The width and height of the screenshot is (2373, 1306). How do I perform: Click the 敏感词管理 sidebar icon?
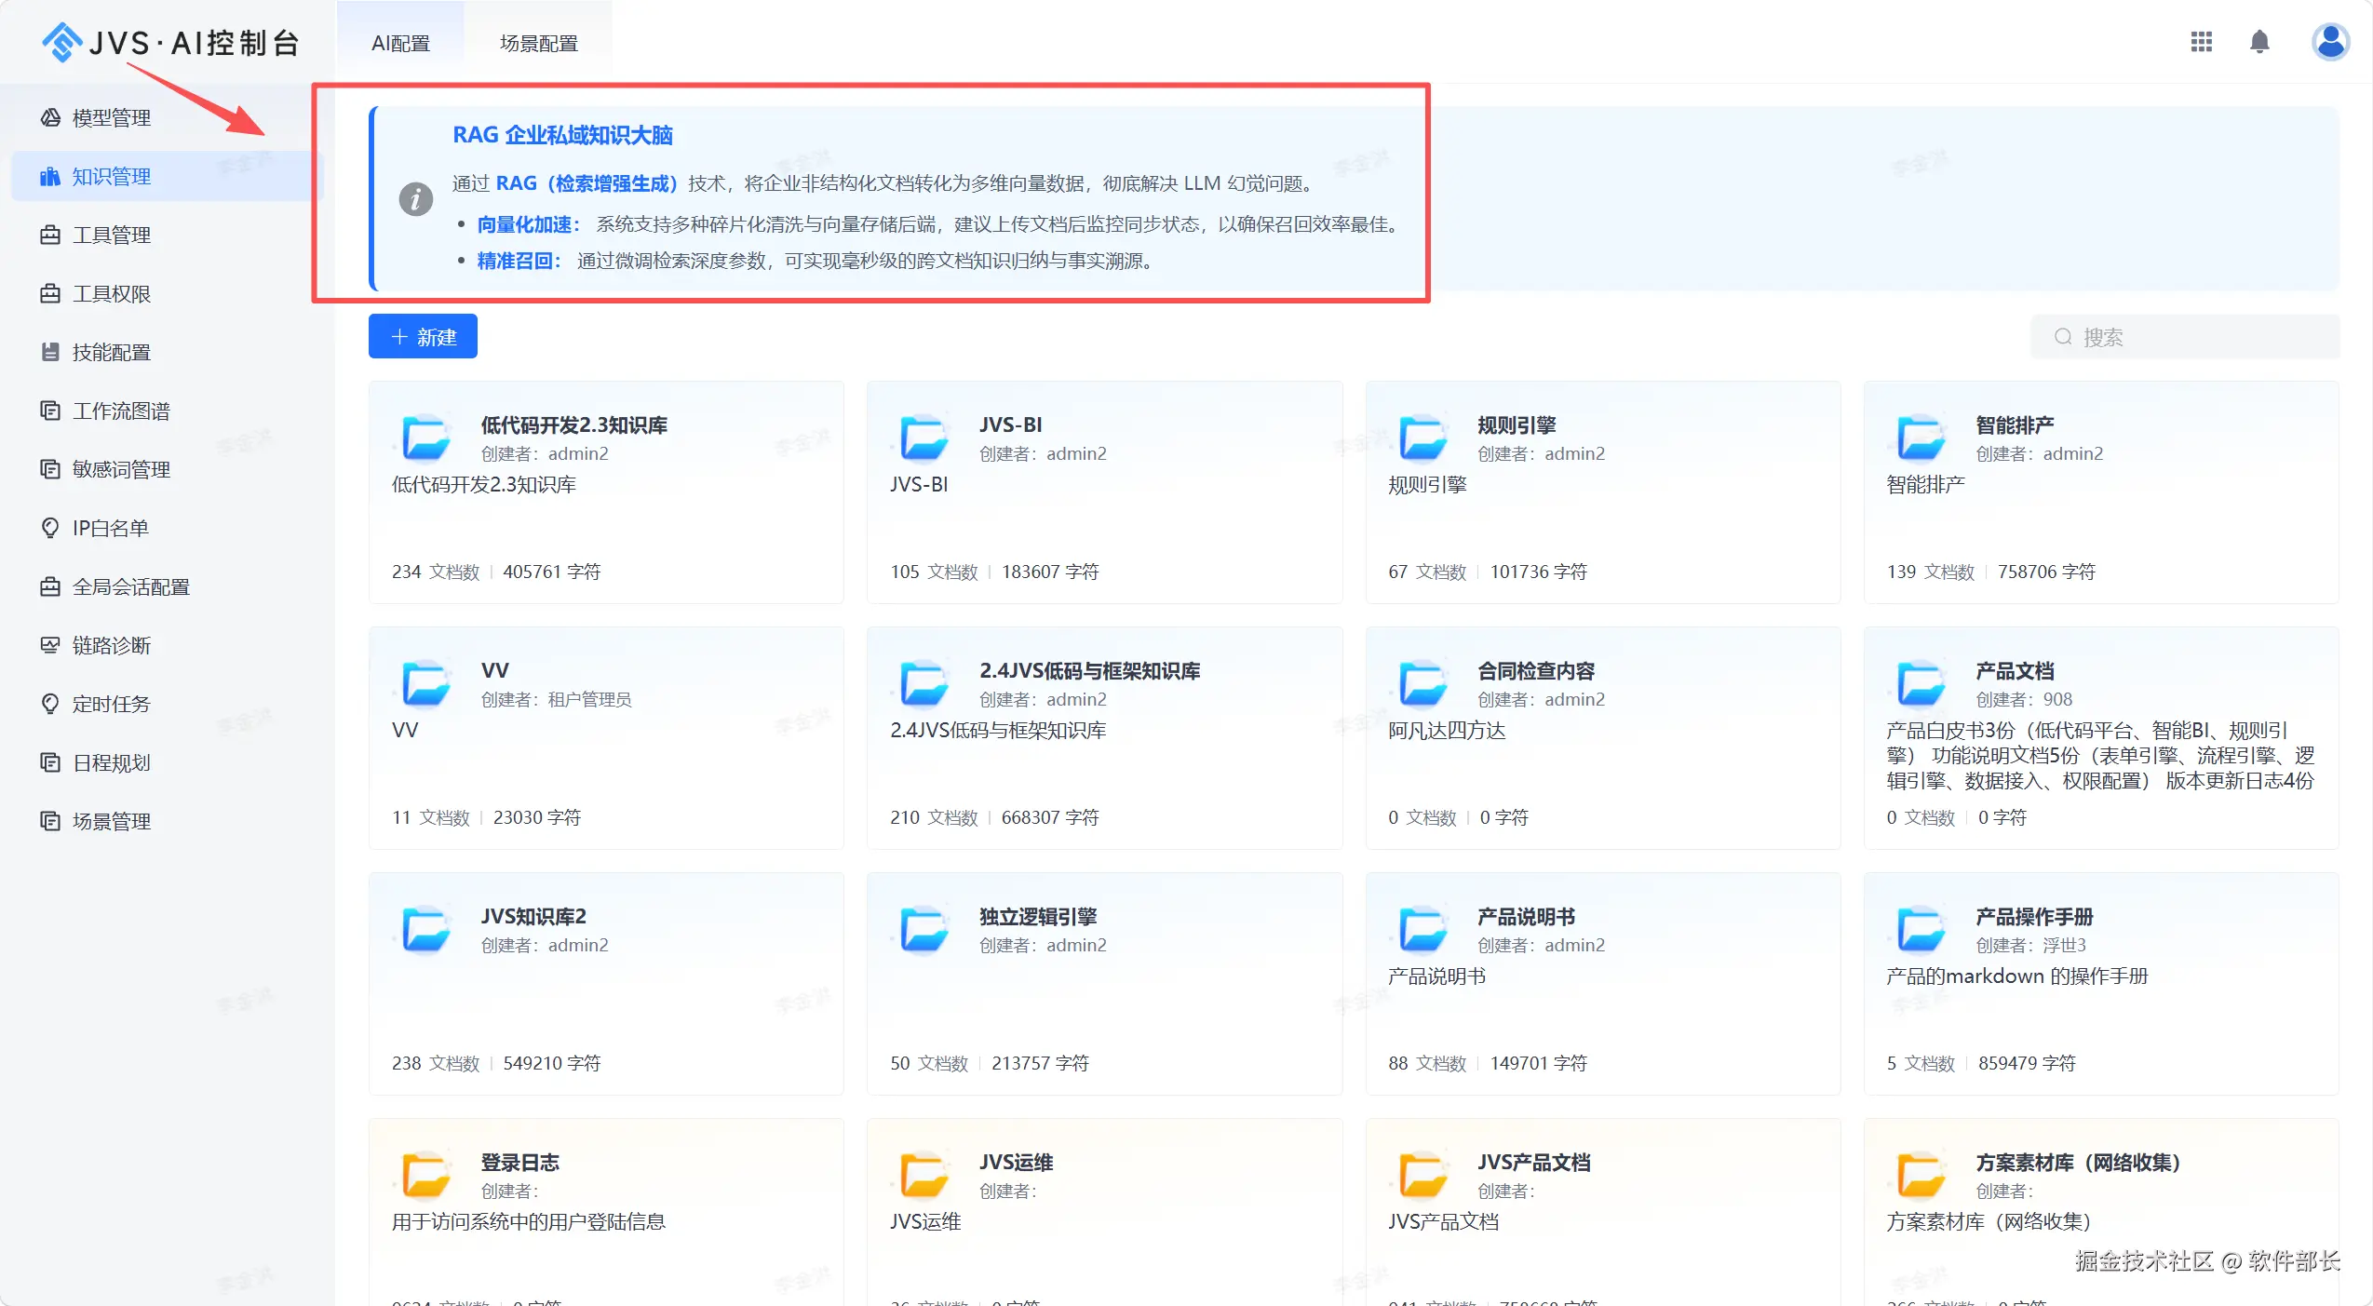coord(50,470)
